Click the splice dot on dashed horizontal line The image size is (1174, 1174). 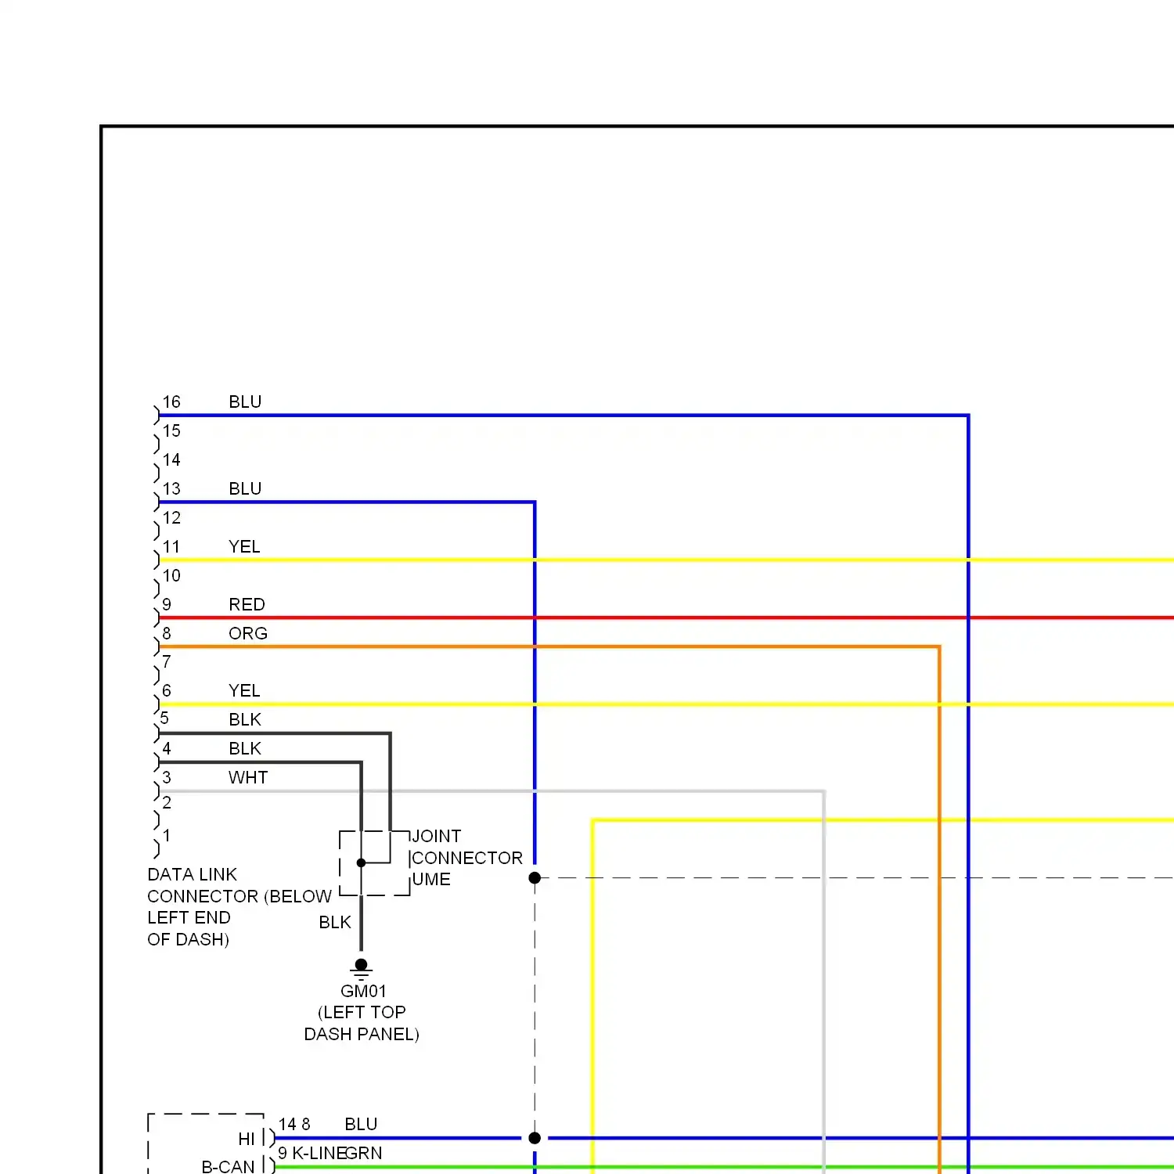click(535, 878)
